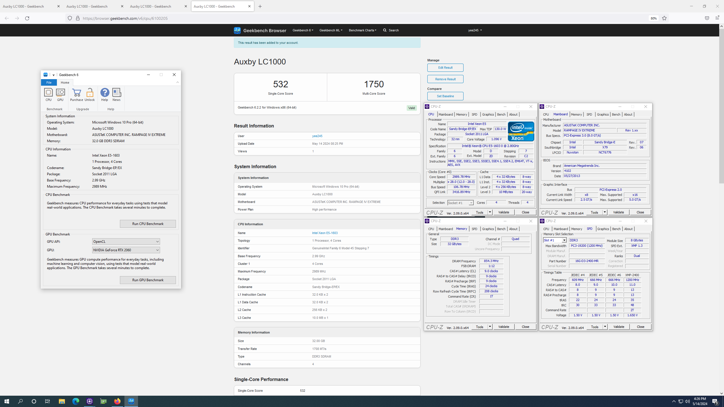Switch to Graphics tab in CPU-Z Mainboard window
The image size is (724, 407).
tap(603, 114)
